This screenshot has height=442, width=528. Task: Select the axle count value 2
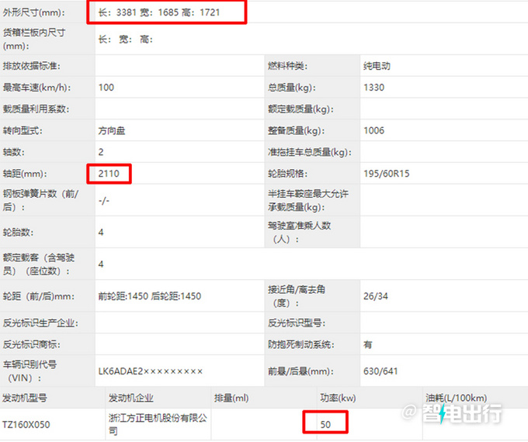(101, 152)
